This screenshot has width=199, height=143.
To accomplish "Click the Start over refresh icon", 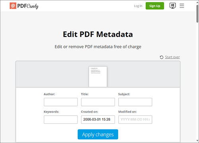I will tap(162, 57).
